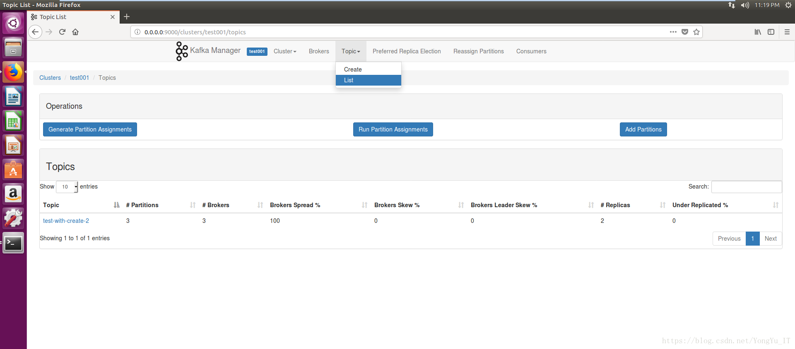Close the Topic List tab

click(113, 17)
